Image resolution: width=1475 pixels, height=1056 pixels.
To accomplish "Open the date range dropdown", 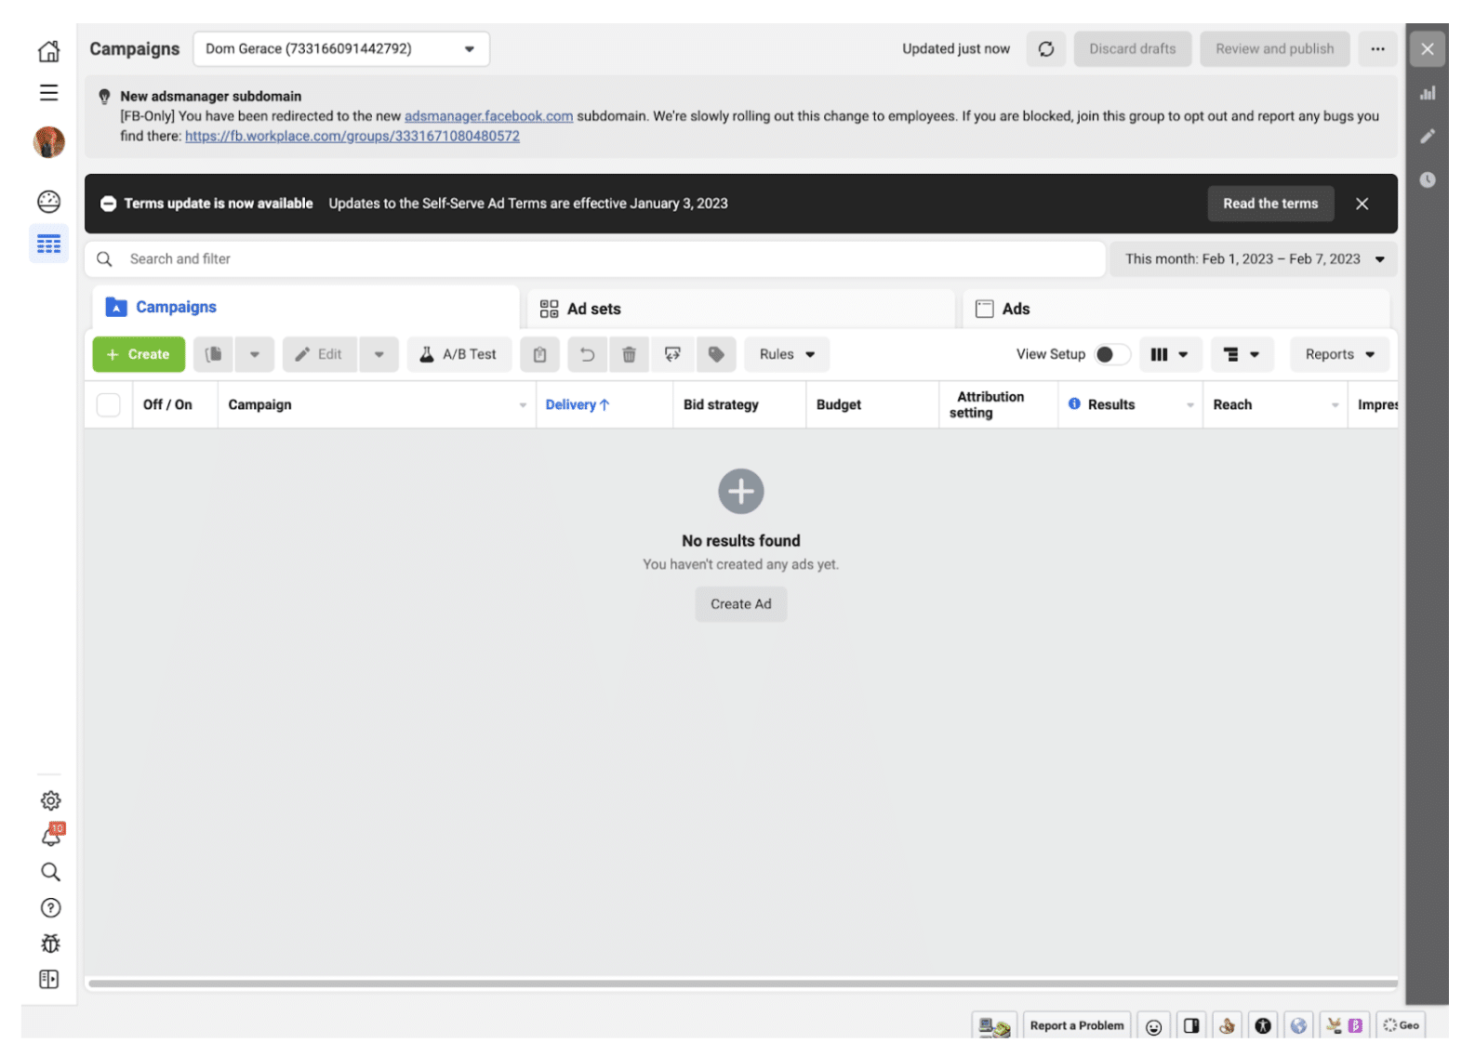I will click(x=1254, y=259).
